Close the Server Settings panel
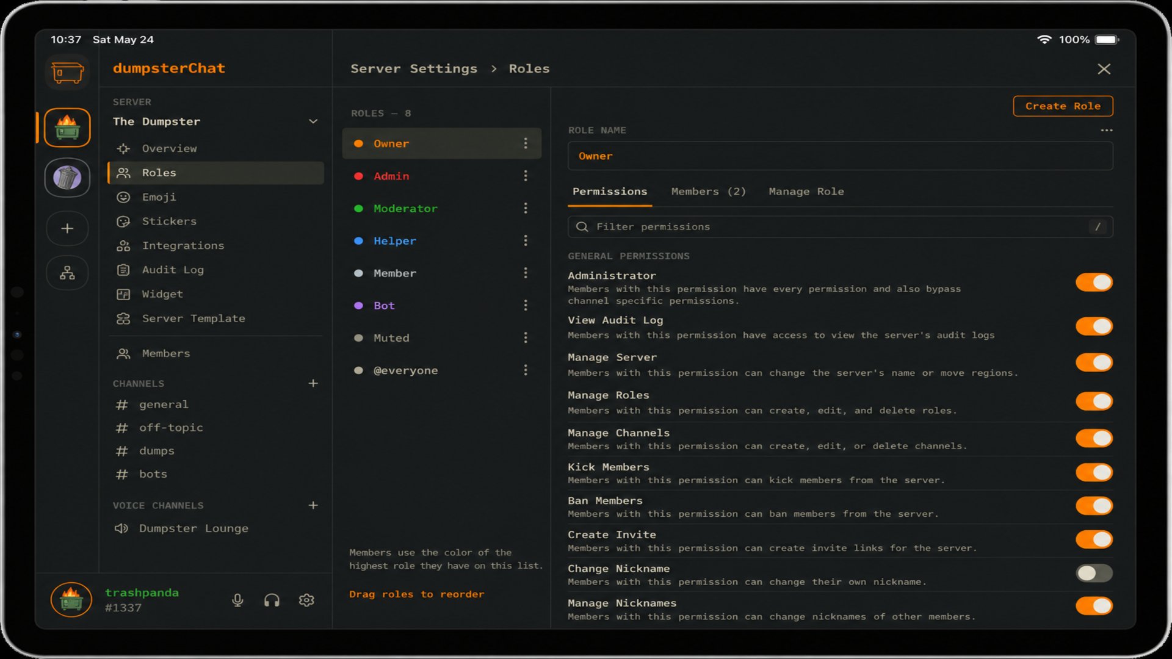The height and width of the screenshot is (659, 1172). pyautogui.click(x=1104, y=69)
